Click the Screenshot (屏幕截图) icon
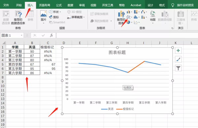 click(x=69, y=17)
